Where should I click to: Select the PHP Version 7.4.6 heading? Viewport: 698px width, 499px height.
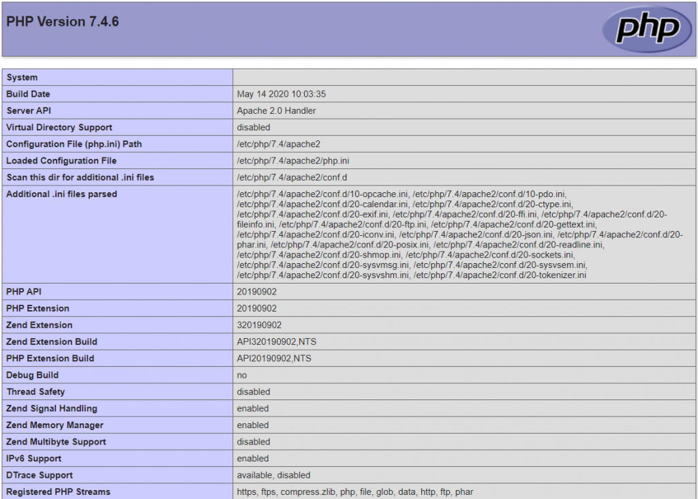[62, 22]
